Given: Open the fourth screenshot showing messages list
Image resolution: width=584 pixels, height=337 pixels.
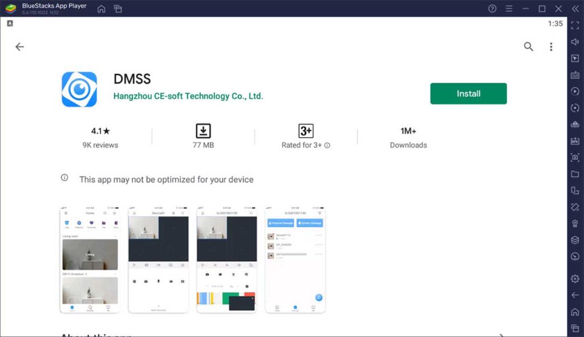Looking at the screenshot, I should (x=295, y=259).
